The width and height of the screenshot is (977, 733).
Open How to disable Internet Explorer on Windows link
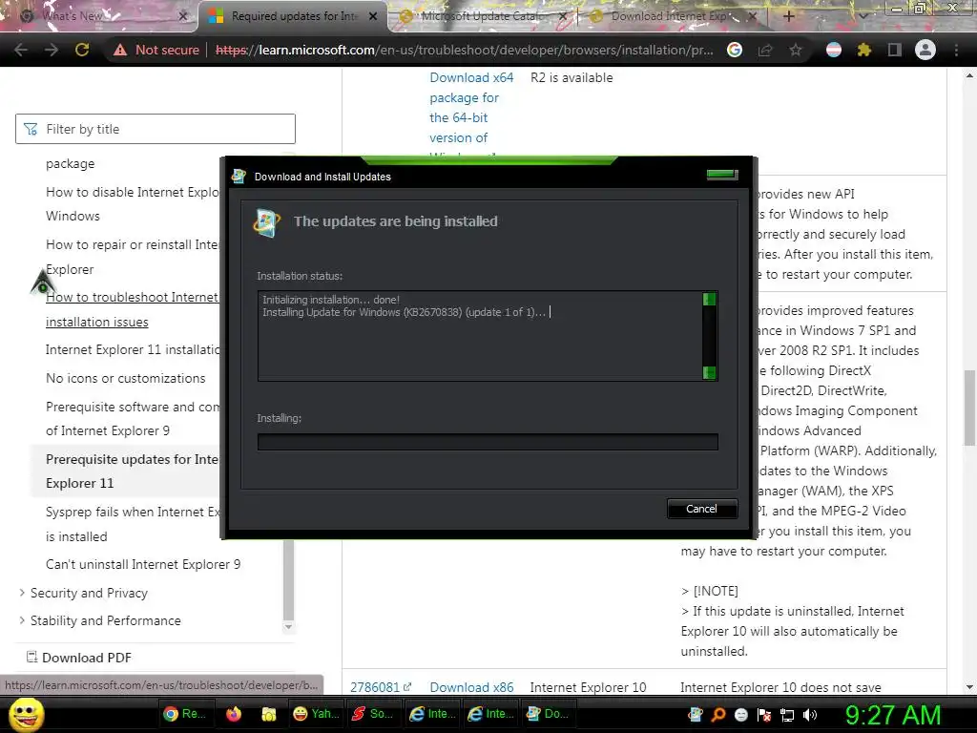[x=132, y=204]
